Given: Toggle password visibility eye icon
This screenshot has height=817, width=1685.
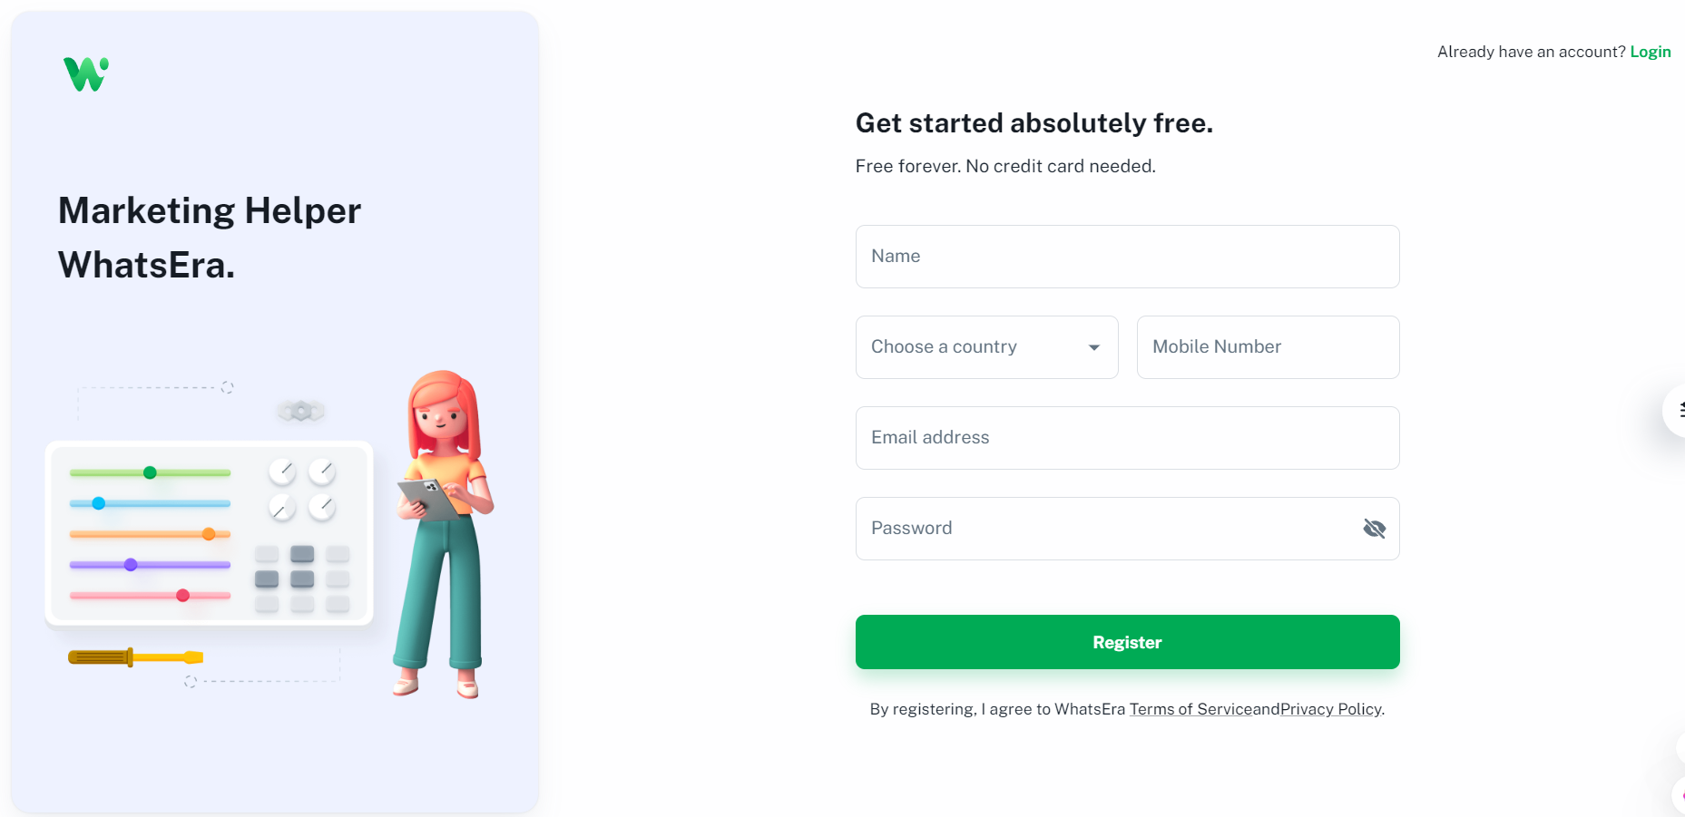Looking at the screenshot, I should click(1374, 529).
